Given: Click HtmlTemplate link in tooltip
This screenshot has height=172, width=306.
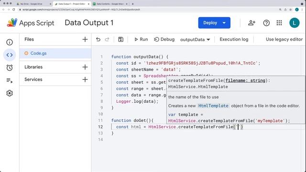Looking at the screenshot, I should point(213,106).
